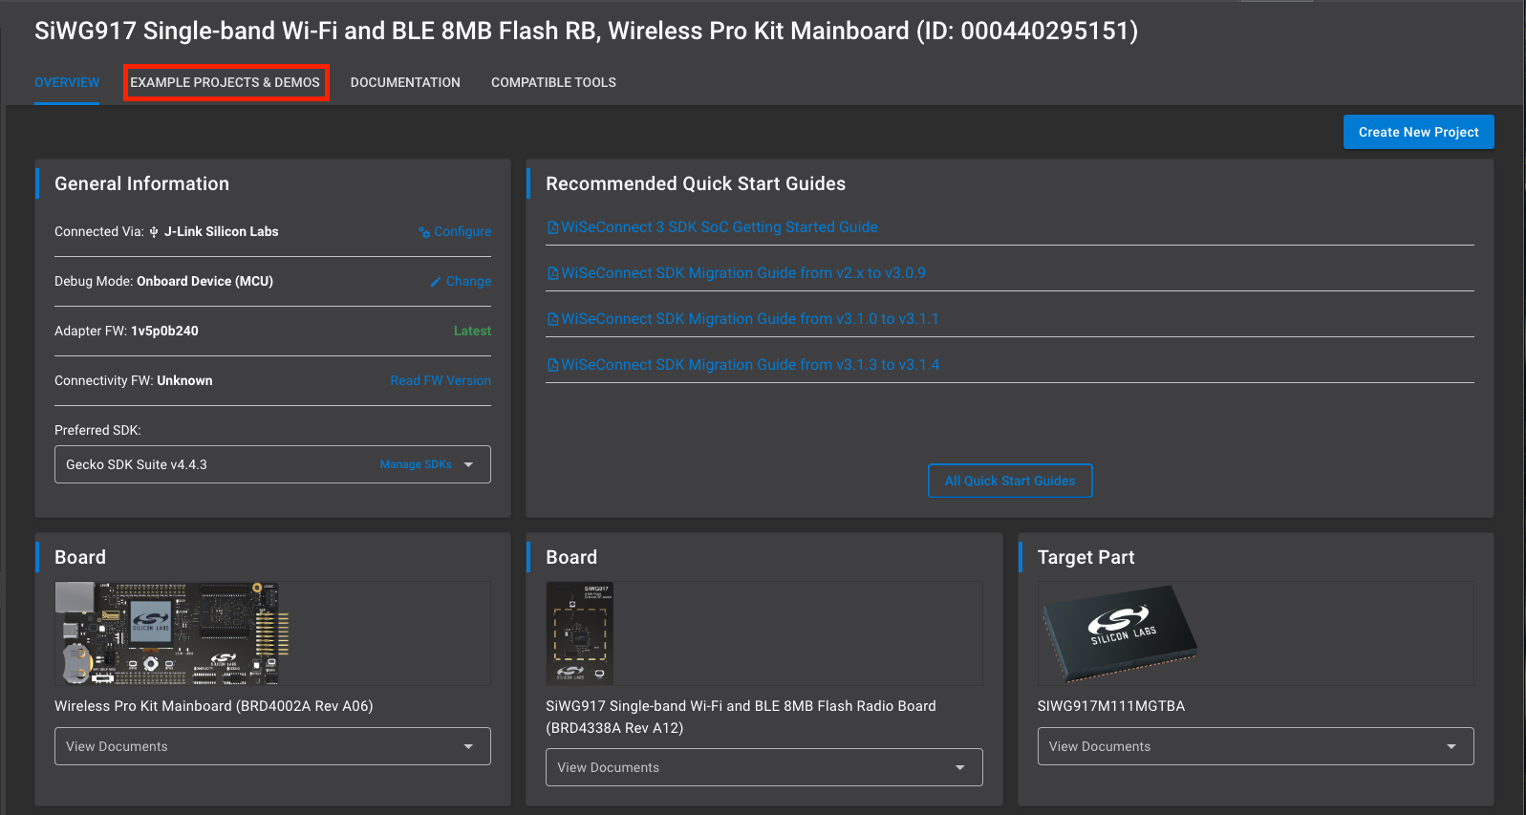Screen dimensions: 1526x815
Task: Click the Silicon Labs target chip image
Action: point(1118,633)
